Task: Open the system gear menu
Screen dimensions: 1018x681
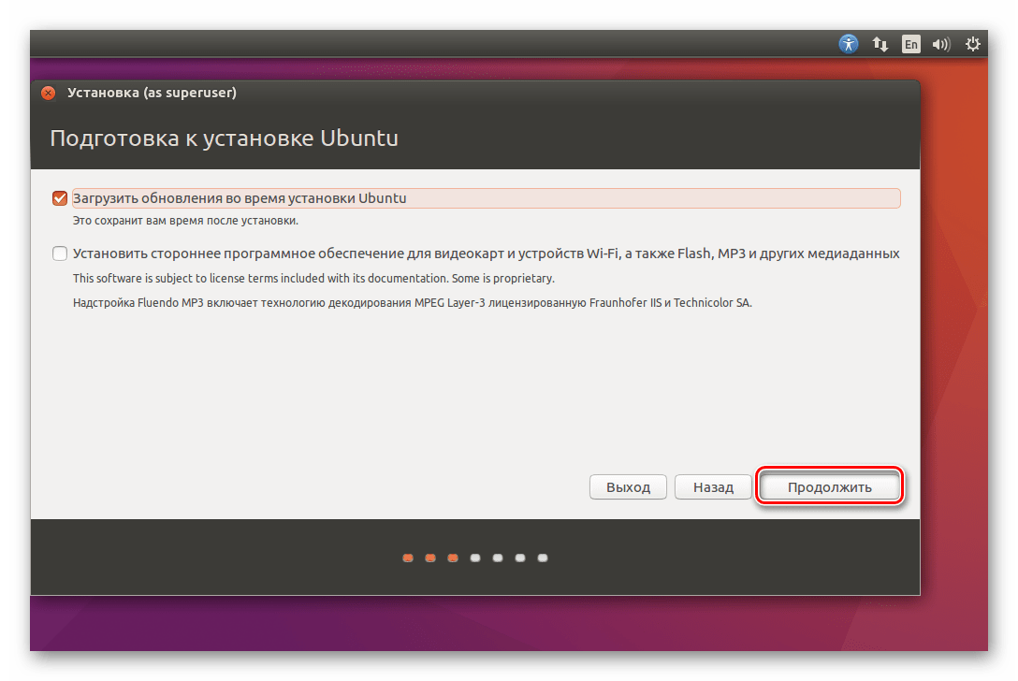Action: pyautogui.click(x=973, y=44)
